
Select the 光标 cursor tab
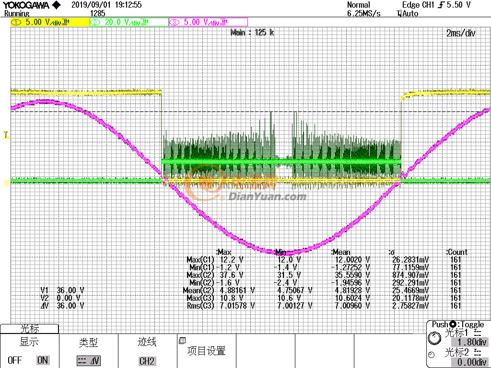click(29, 329)
